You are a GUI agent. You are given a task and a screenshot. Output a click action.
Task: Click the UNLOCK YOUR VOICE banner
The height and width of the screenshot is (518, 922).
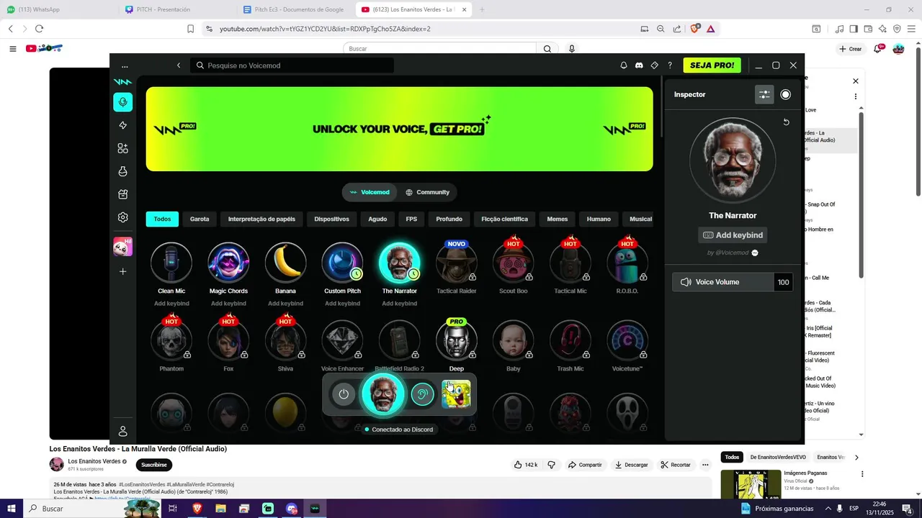tap(399, 129)
